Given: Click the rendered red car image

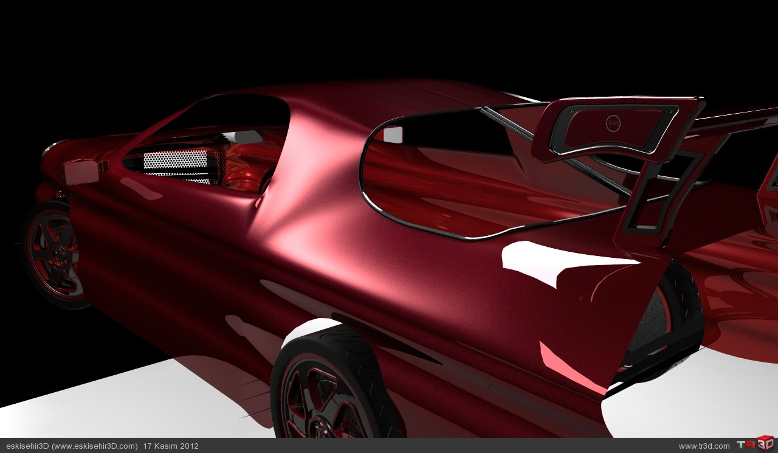Looking at the screenshot, I should tap(389, 219).
